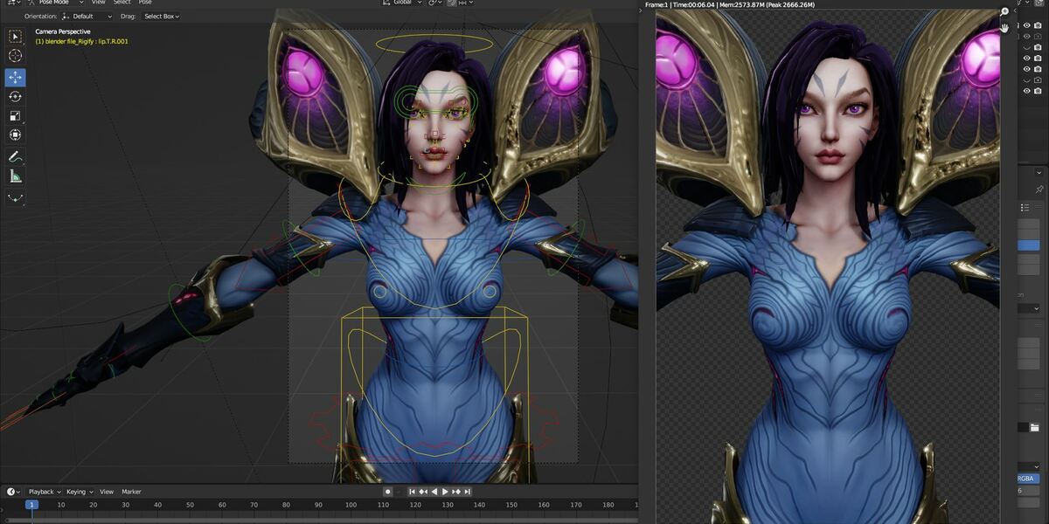
Task: Click frame 50 on timeline ruler
Action: tap(190, 505)
